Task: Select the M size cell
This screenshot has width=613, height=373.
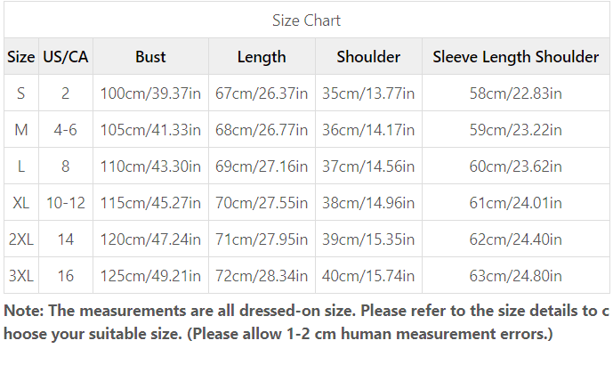Action: coord(21,129)
